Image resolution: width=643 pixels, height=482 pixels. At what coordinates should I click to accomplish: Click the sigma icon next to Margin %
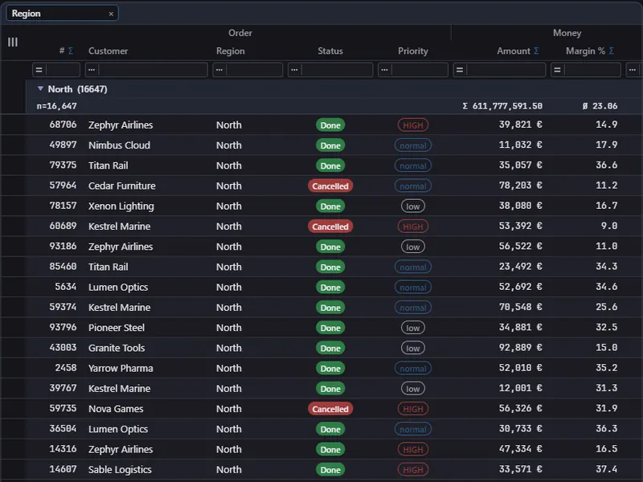[611, 51]
